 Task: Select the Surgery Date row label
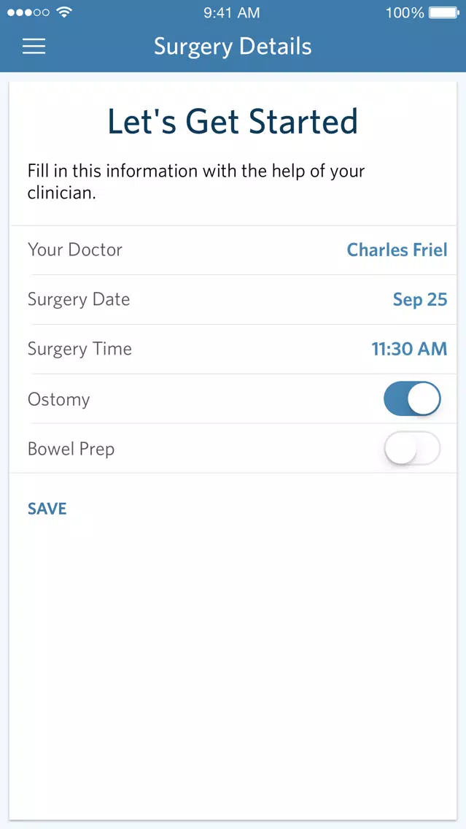click(x=79, y=299)
